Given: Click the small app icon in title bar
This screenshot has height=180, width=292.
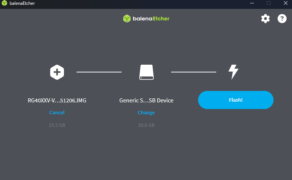Looking at the screenshot, I should pos(4,3).
